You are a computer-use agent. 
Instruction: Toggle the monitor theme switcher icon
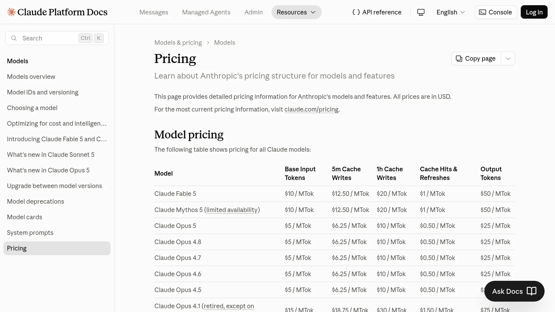pos(421,12)
